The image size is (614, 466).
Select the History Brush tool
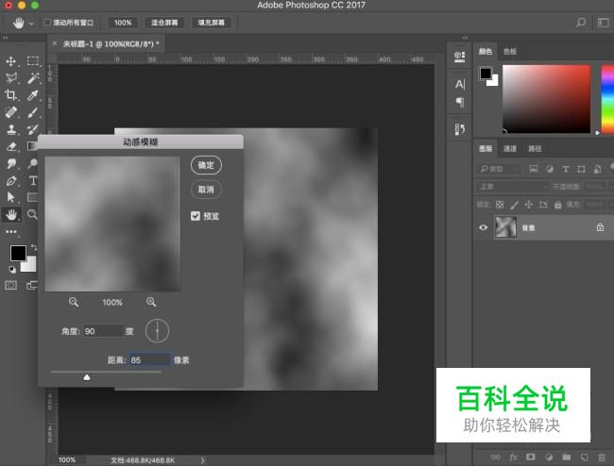click(33, 129)
